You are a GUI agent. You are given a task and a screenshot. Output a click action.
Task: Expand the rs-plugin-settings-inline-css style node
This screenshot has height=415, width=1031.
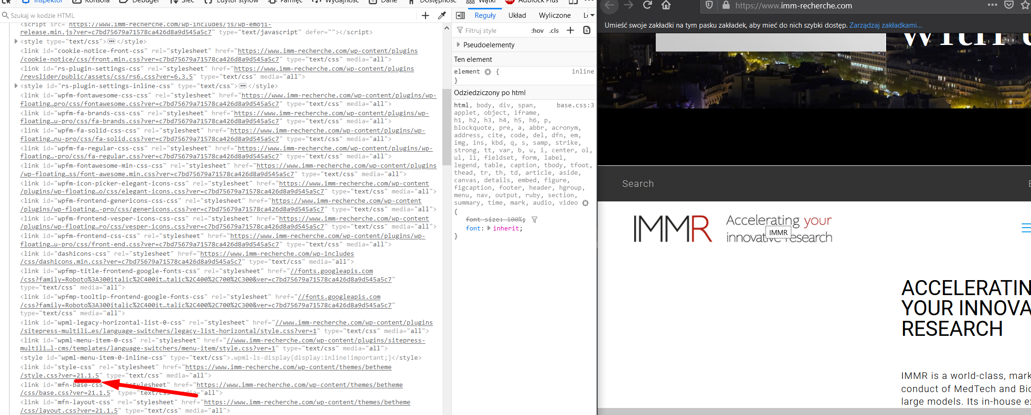point(16,86)
